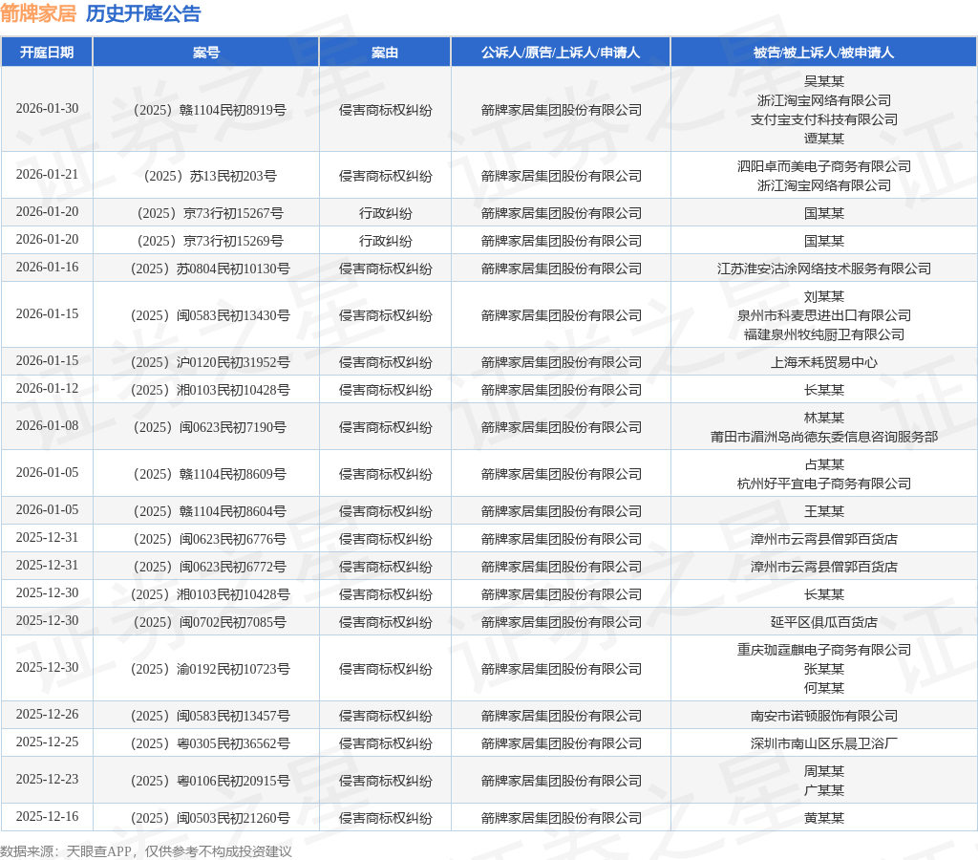Select case number 闽0583民初13457号
This screenshot has height=860, width=978.
point(209,716)
